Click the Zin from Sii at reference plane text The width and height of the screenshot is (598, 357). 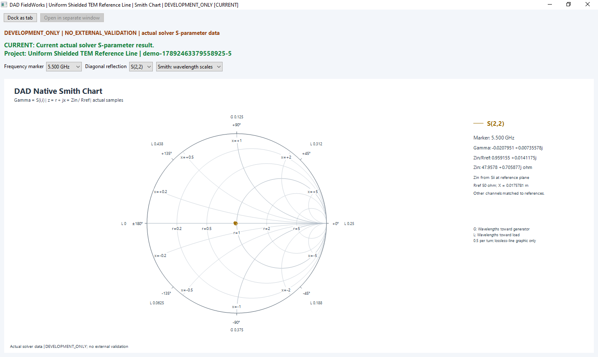[x=501, y=178]
